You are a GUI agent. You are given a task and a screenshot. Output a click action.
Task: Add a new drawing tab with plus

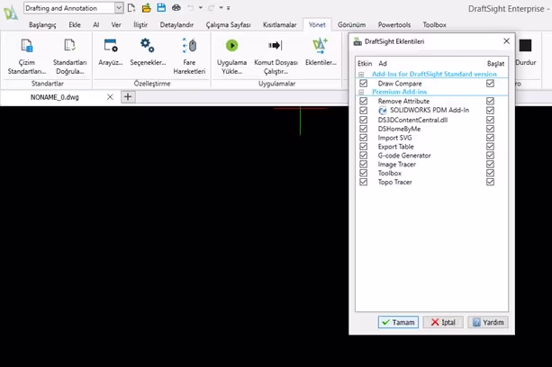click(x=128, y=96)
